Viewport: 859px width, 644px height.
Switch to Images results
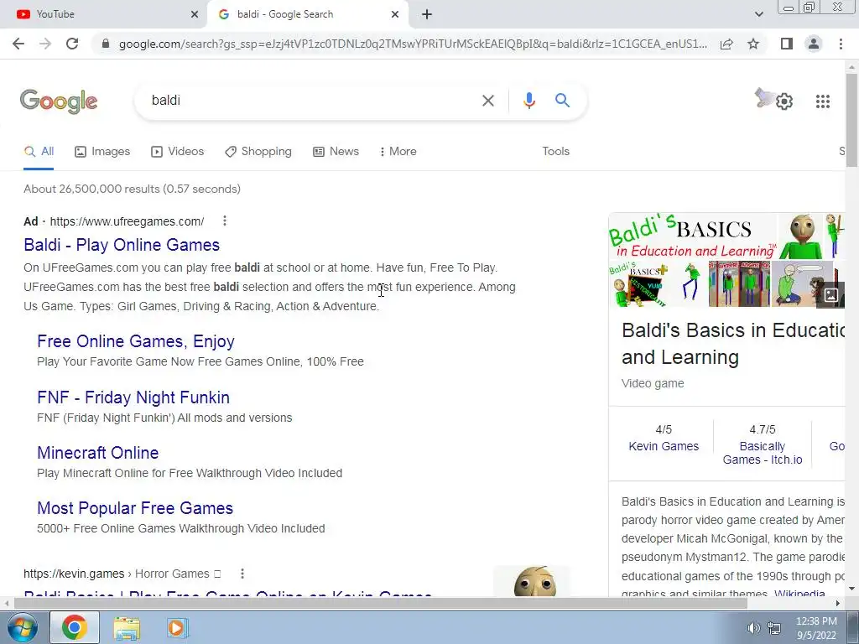click(102, 151)
